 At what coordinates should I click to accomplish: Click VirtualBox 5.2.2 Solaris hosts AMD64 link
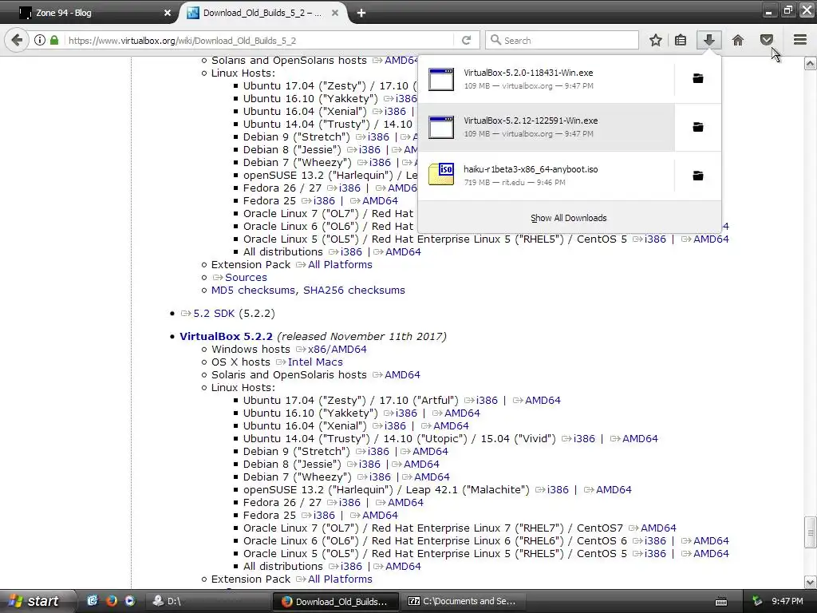[402, 375]
